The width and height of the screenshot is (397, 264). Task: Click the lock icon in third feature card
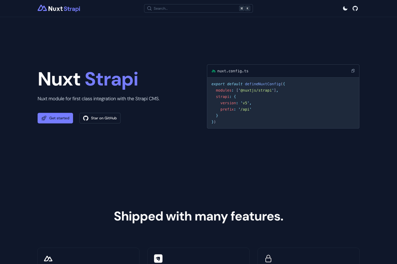click(268, 259)
